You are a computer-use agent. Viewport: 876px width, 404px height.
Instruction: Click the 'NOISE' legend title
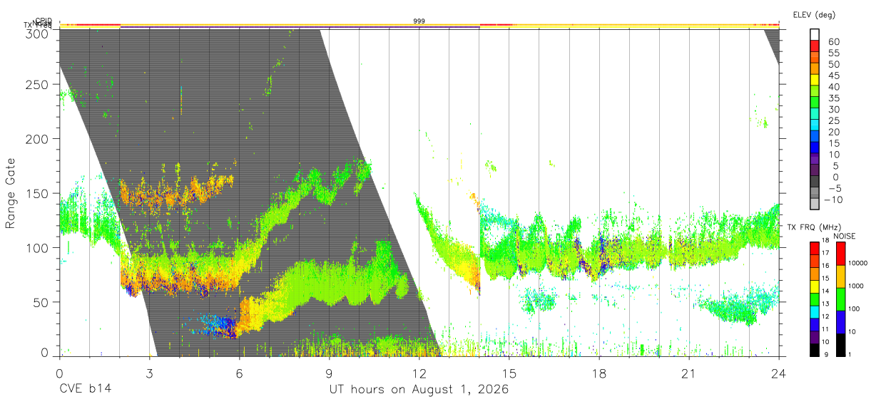(x=845, y=236)
